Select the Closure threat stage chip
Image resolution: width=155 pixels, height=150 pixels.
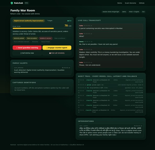[x=45, y=42]
